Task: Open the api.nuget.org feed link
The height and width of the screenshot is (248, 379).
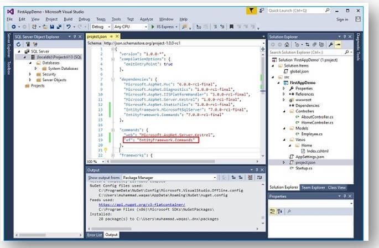Action: coord(142,204)
